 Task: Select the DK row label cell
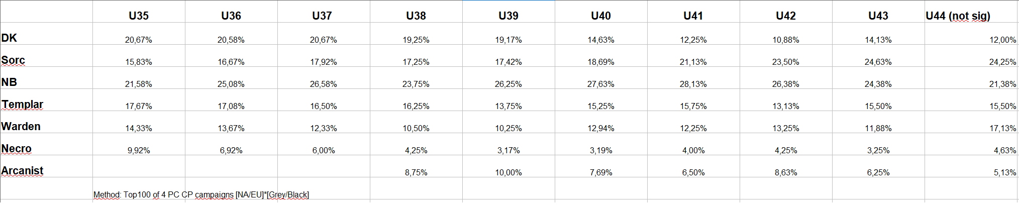point(46,34)
